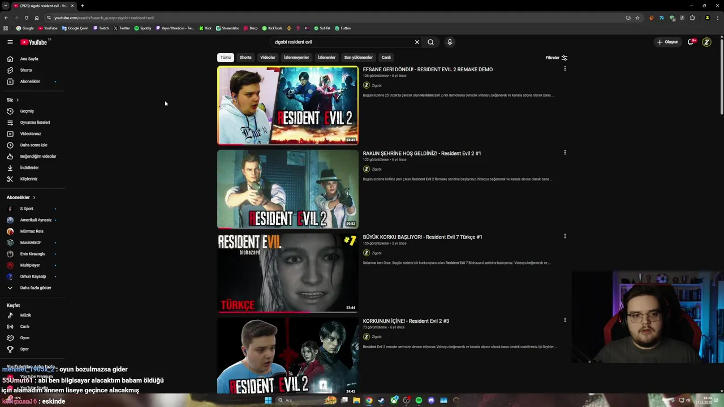The width and height of the screenshot is (724, 407).
Task: Select the Videolar filter chip
Action: (268, 57)
